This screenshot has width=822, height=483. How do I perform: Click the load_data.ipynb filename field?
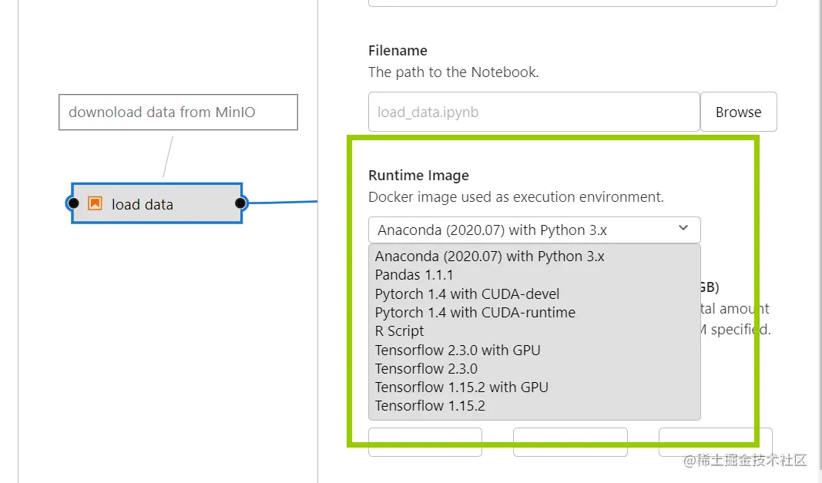[533, 112]
